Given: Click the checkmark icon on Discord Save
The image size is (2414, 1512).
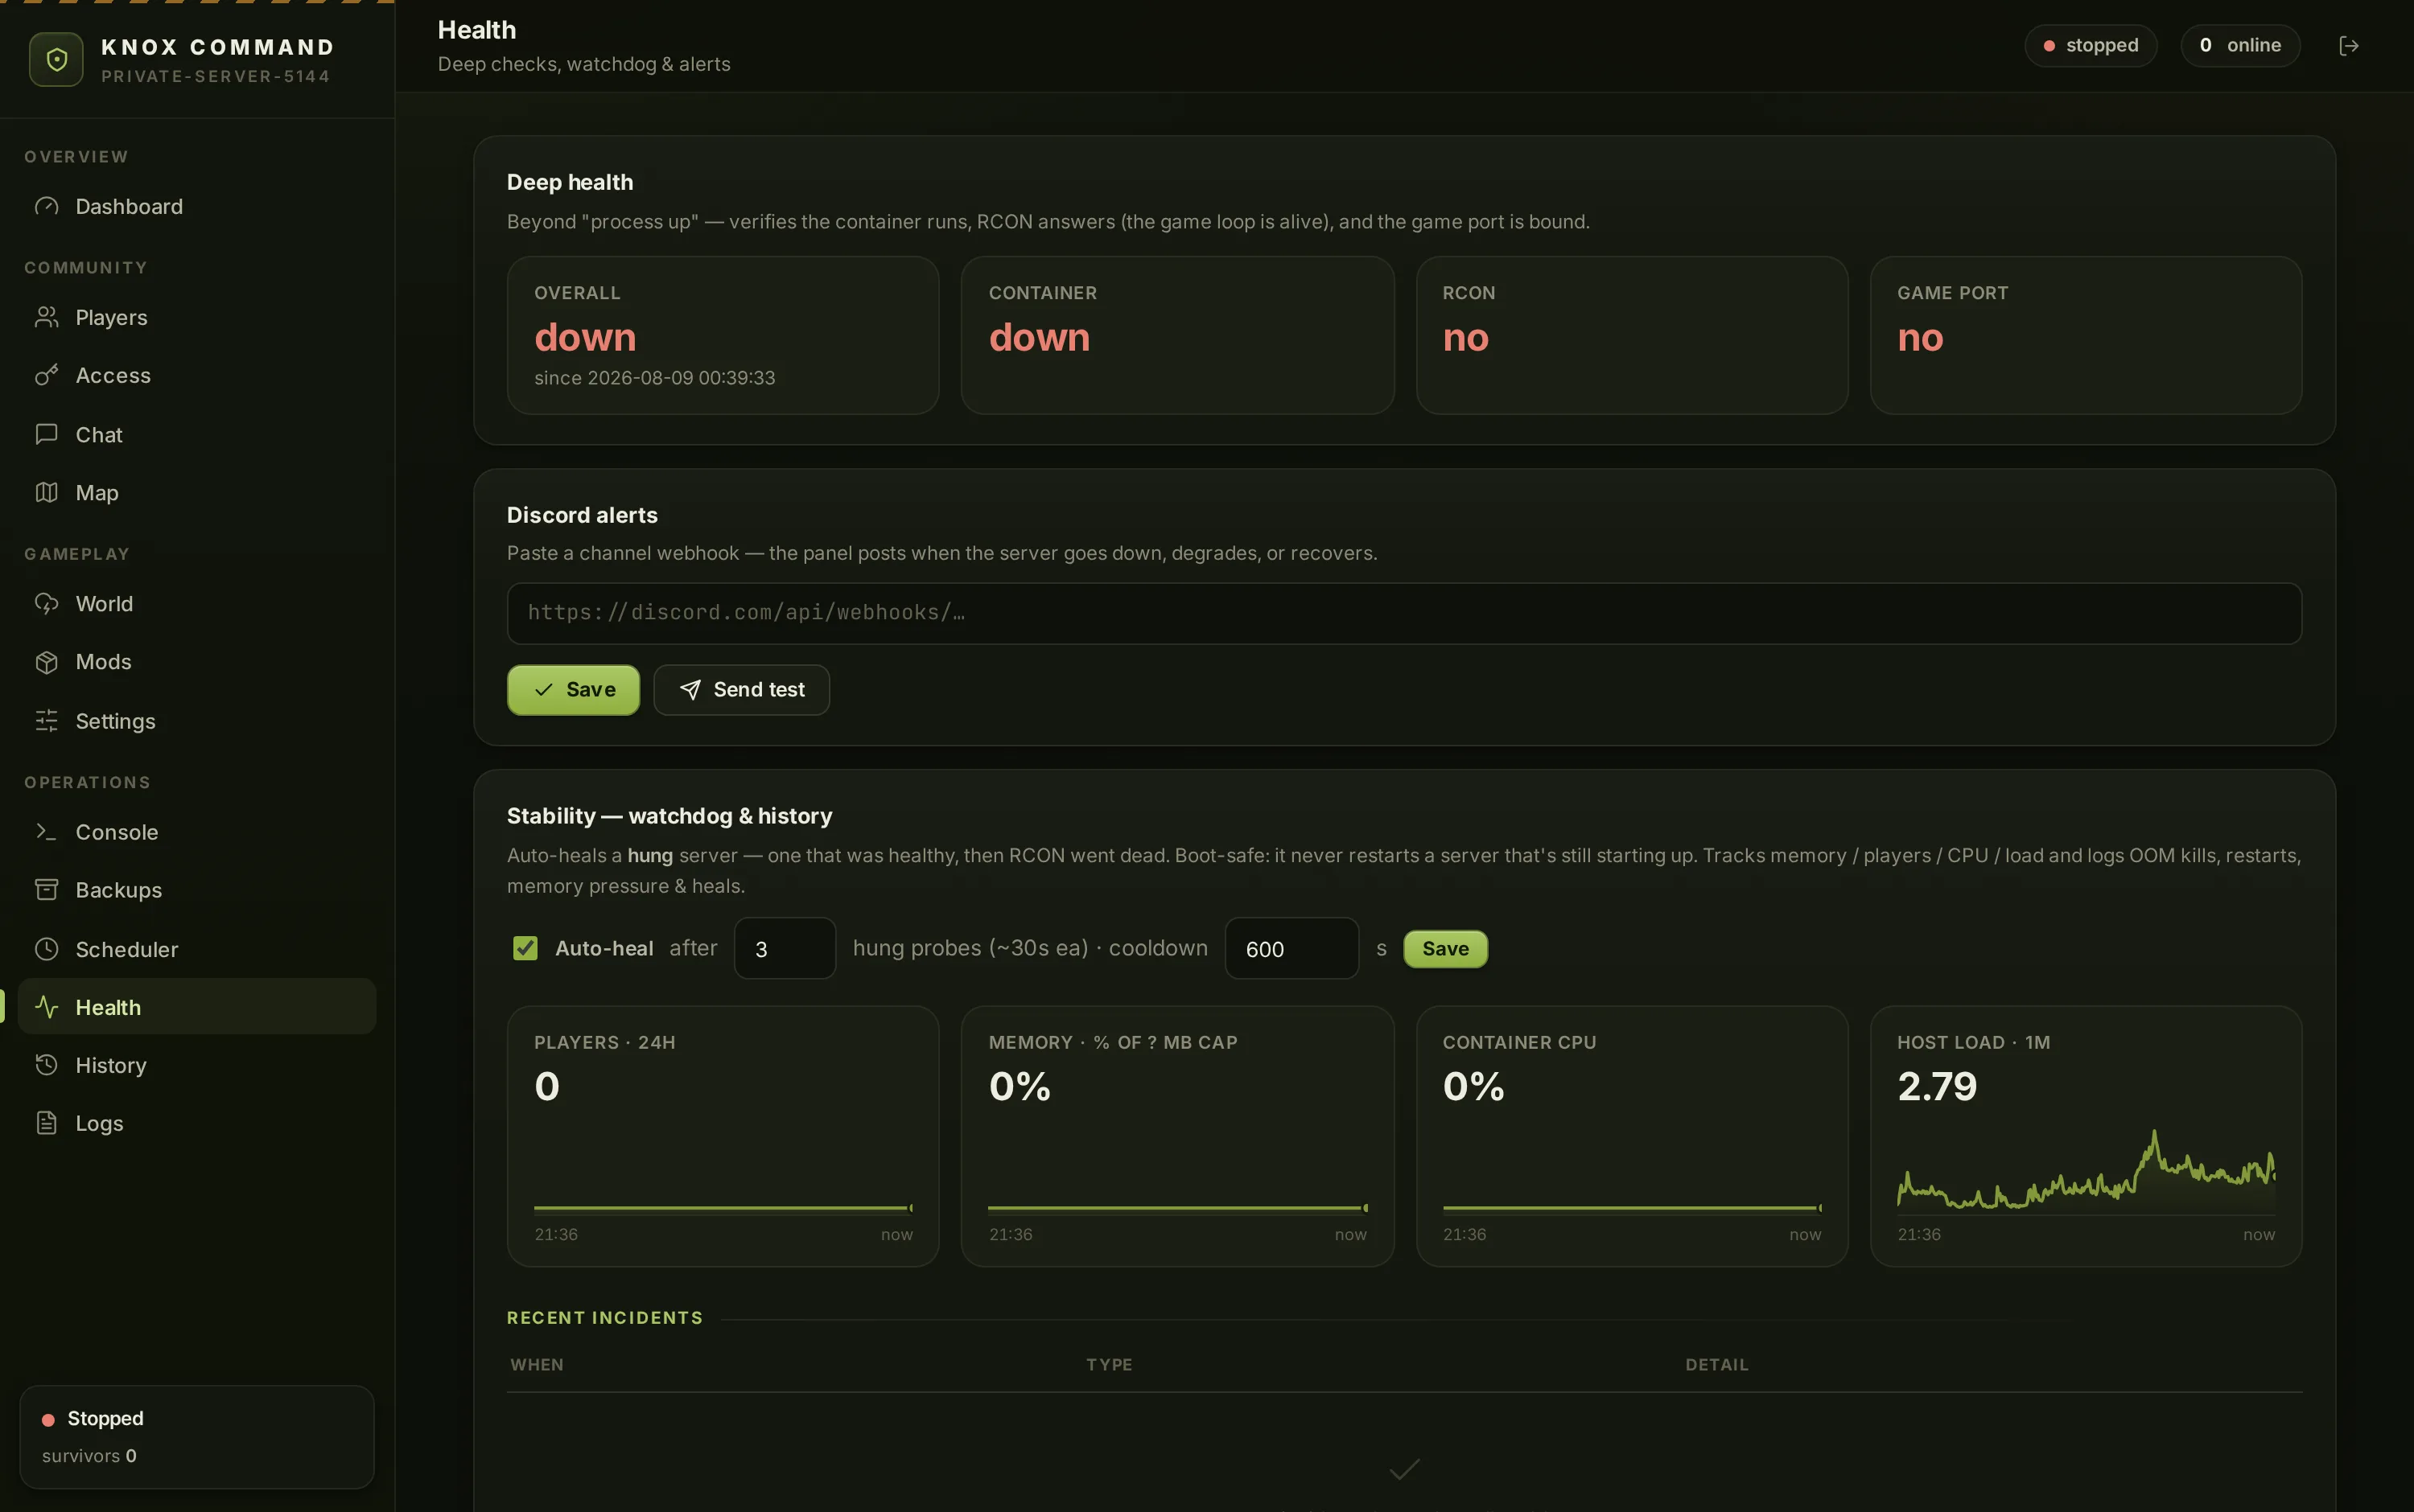Looking at the screenshot, I should pyautogui.click(x=543, y=690).
